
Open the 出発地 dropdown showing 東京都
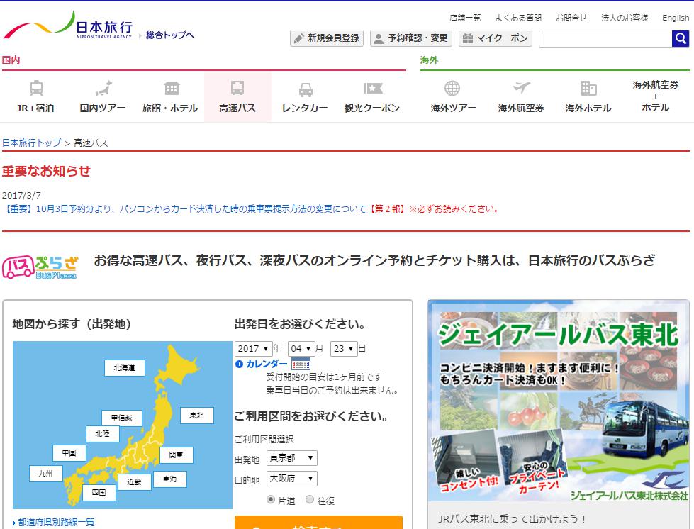[x=291, y=457]
